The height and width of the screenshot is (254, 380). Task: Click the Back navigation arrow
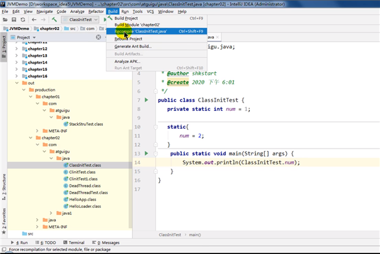(34, 20)
